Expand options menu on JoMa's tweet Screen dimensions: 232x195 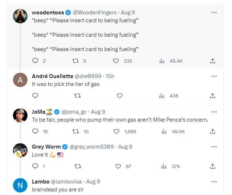pyautogui.click(x=214, y=112)
